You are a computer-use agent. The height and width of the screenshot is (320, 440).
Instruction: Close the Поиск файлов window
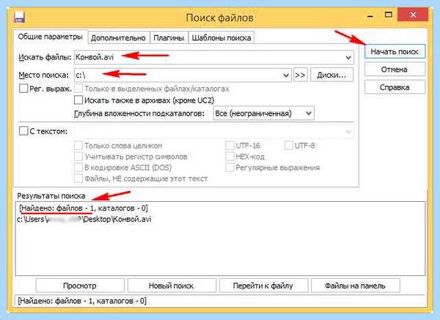click(413, 15)
